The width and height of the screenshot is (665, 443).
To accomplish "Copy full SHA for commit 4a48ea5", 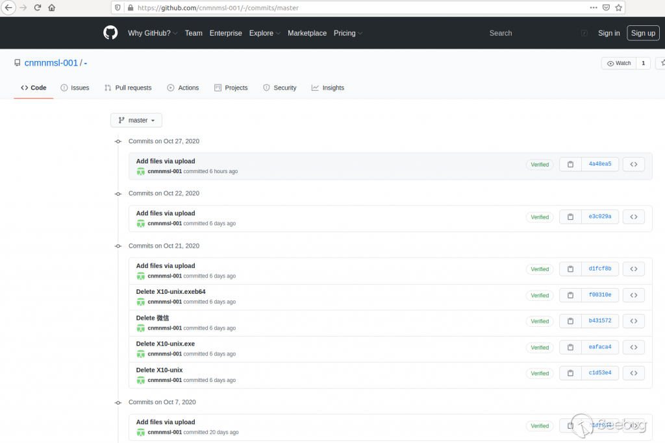I will point(570,165).
